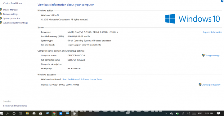This screenshot has width=224, height=116.
Task: Go to Control Panel Home
Action: coord(13,3)
